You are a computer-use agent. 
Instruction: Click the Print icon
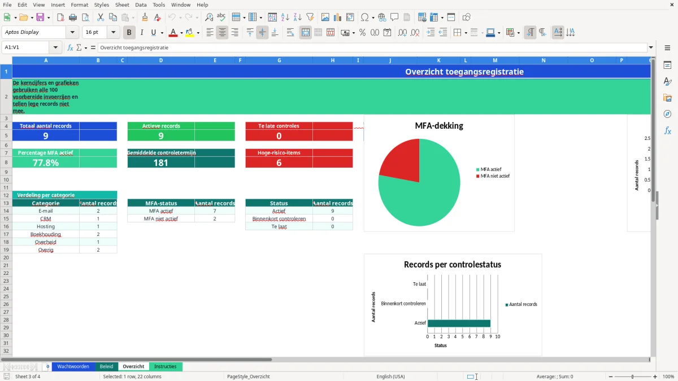point(72,17)
